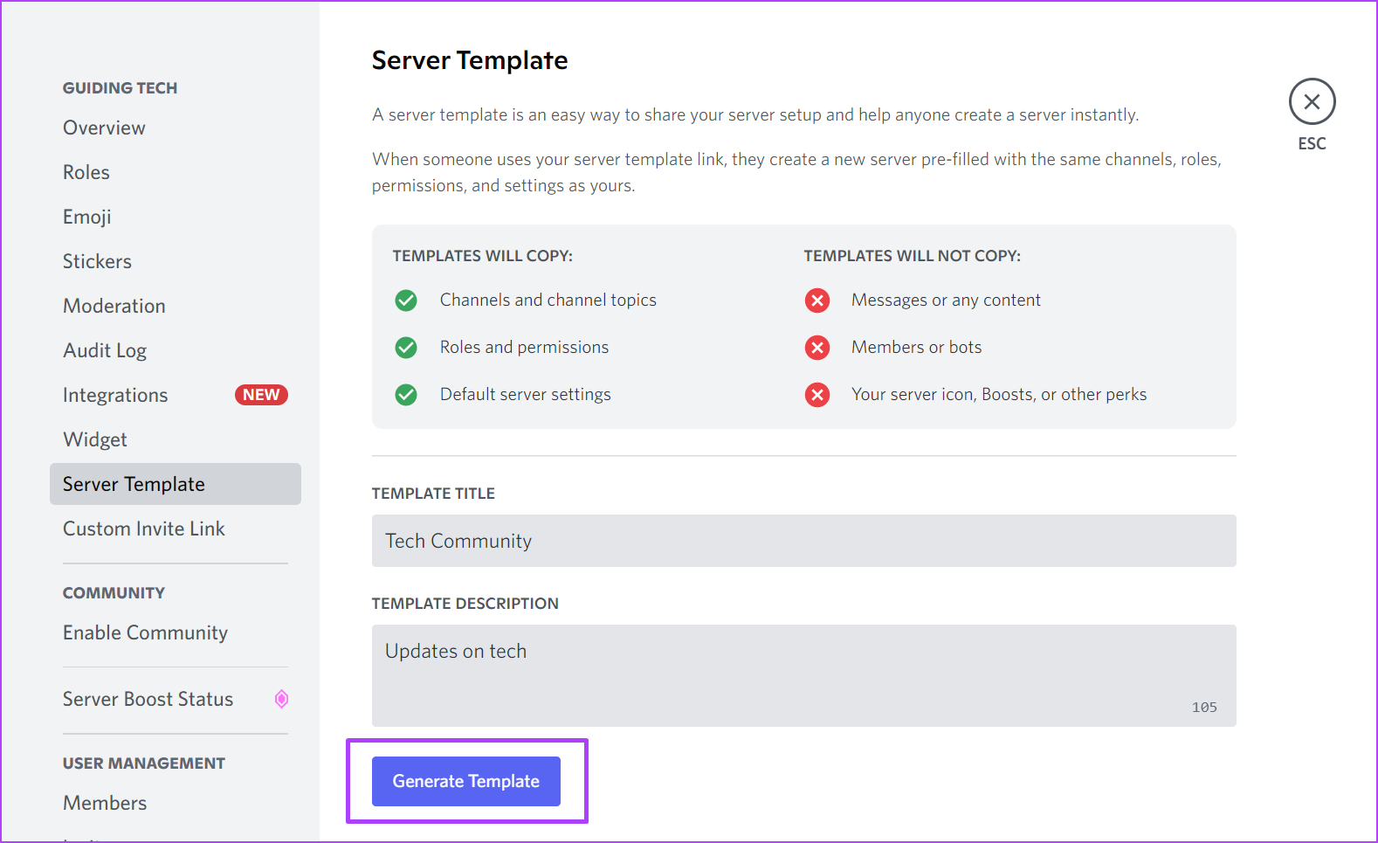1378x843 pixels.
Task: Click the TEMPLATES WILL NOT COPY heading
Action: 912,256
